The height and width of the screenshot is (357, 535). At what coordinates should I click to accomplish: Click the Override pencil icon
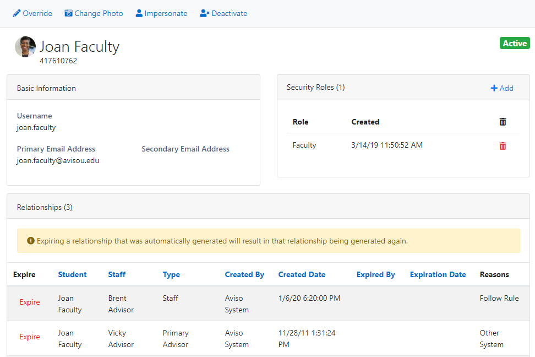coord(17,13)
